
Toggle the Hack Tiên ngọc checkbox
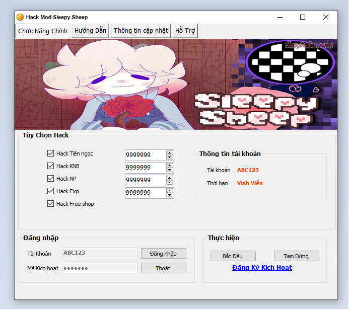(x=50, y=153)
